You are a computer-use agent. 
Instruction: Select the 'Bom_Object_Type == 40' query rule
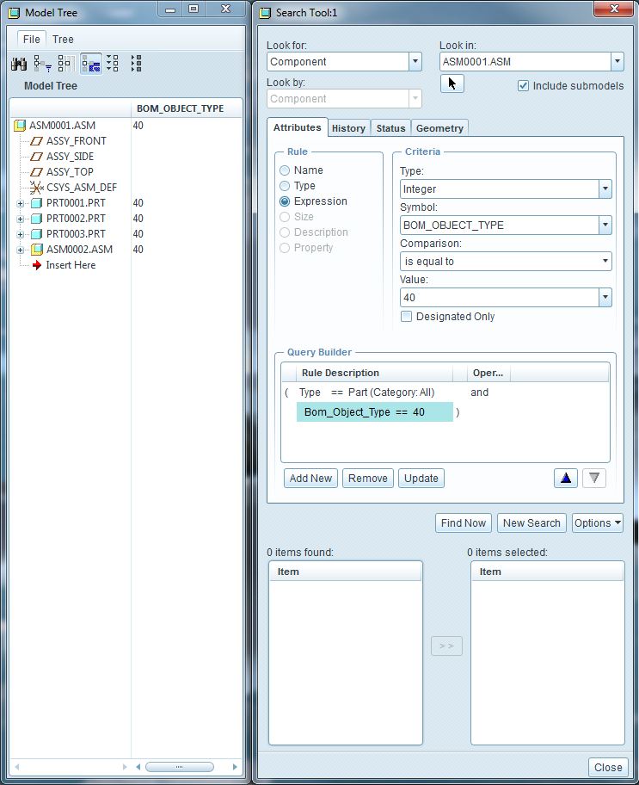375,412
